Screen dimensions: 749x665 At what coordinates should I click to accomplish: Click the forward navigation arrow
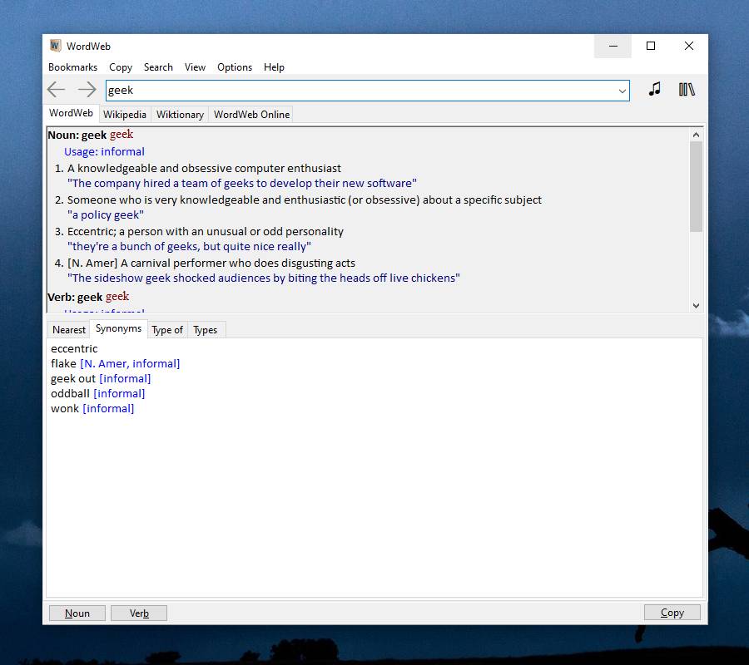click(x=87, y=90)
